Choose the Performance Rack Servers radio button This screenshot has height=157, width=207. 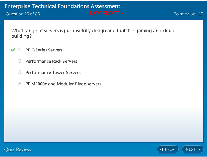[20, 61]
